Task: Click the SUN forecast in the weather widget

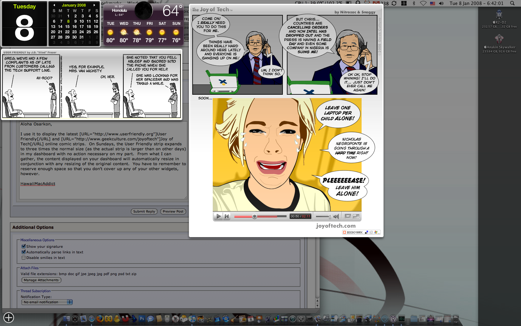Action: 176,33
